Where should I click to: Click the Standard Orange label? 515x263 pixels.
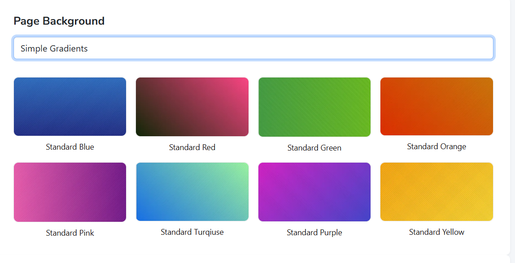(x=436, y=146)
